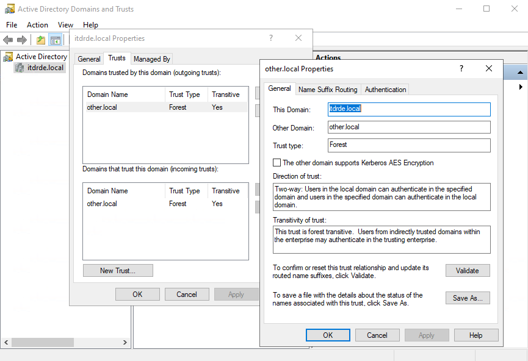
Task: Select General tab in other.local Properties
Action: pos(280,88)
